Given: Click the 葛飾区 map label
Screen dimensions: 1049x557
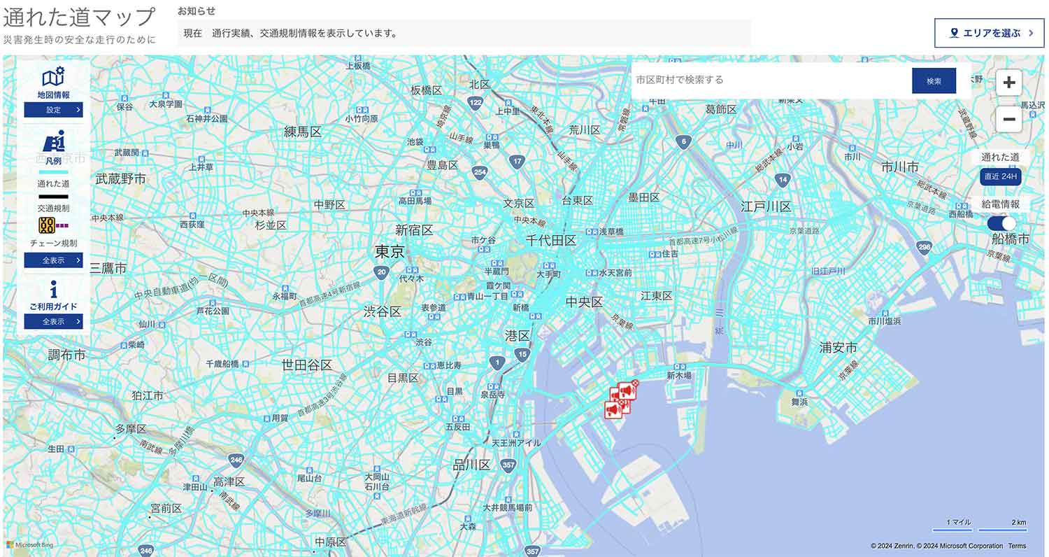Looking at the screenshot, I should pyautogui.click(x=721, y=109).
